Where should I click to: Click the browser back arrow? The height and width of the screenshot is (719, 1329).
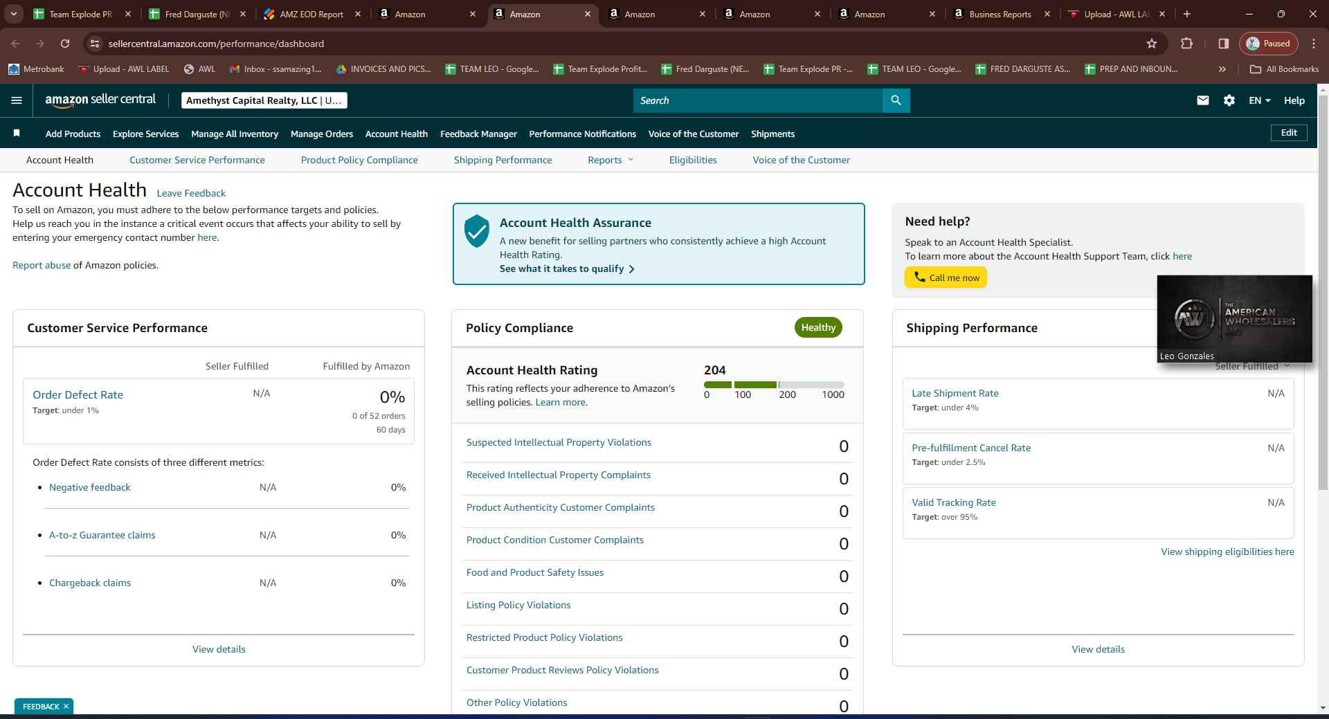click(x=16, y=44)
